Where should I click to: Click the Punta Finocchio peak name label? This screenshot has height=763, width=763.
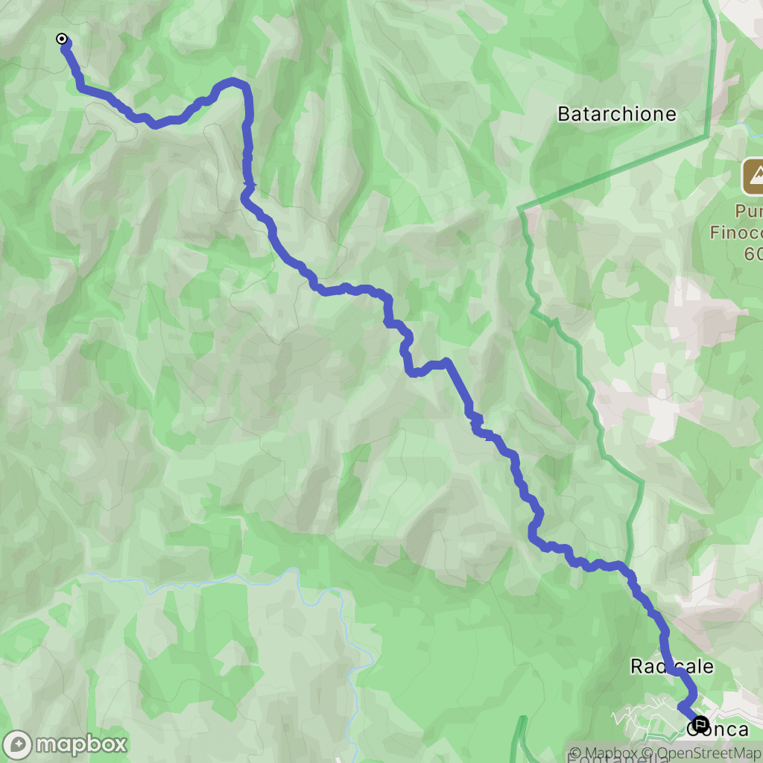pos(736,222)
